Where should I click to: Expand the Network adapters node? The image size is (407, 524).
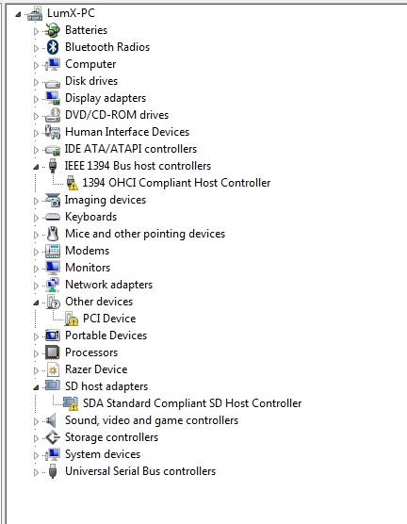(36, 286)
